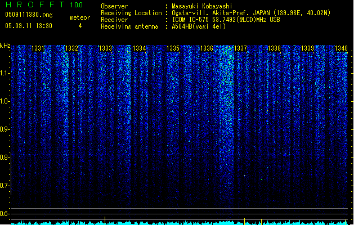Screen dimensions: 354x225
Task: Click the A504HB(yagi 4el) antenna text
Action: coord(199,26)
